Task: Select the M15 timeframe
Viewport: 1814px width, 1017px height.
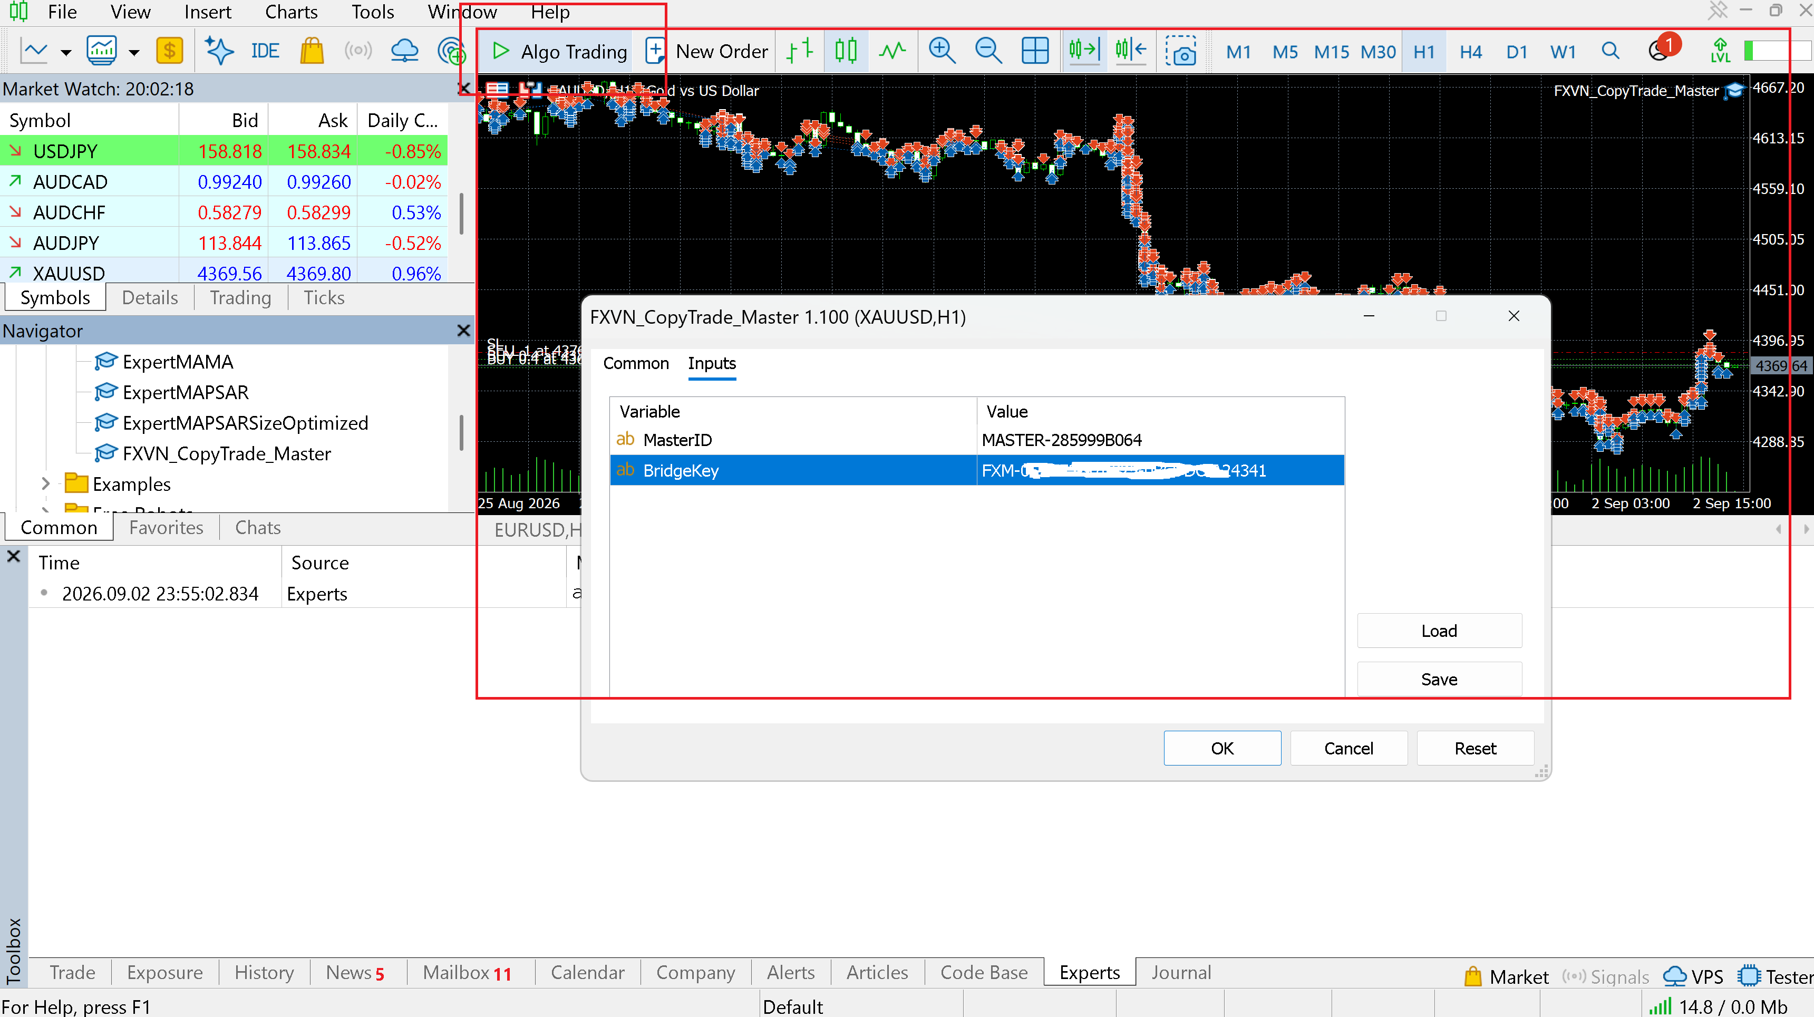Action: [x=1331, y=52]
